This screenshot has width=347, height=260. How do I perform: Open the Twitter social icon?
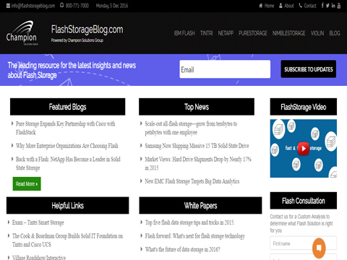tap(327, 6)
